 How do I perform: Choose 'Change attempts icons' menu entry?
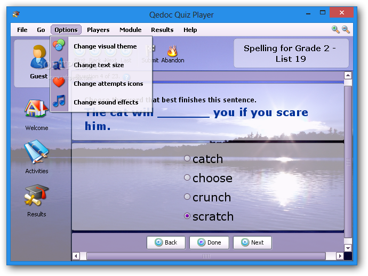[x=101, y=84]
